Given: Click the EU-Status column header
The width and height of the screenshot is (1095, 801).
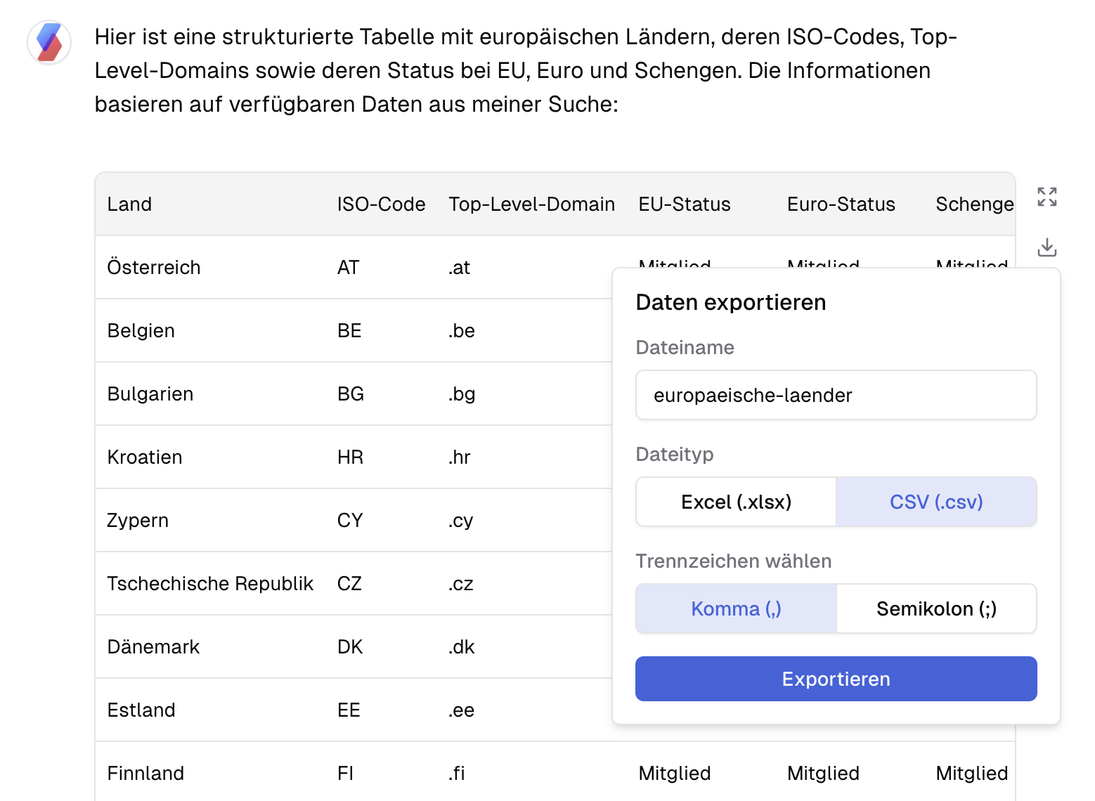Looking at the screenshot, I should point(684,204).
